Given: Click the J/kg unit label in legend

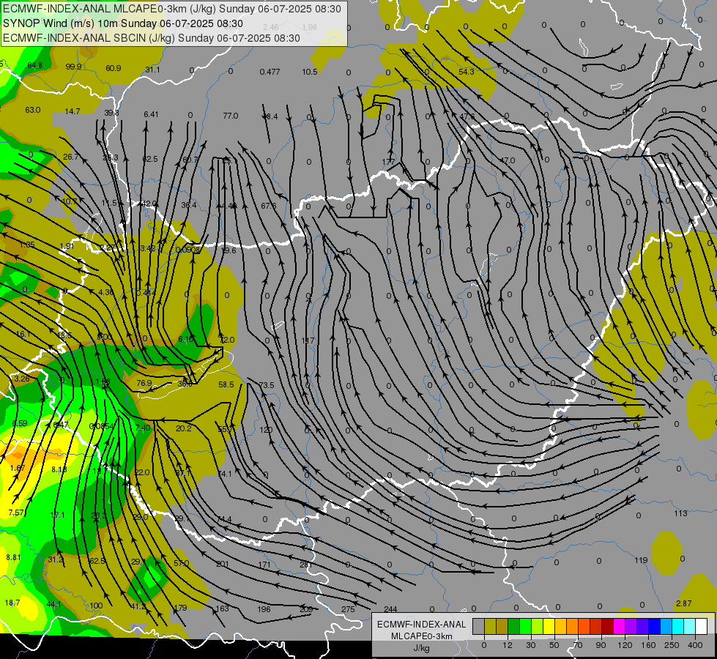Looking at the screenshot, I should click(422, 648).
